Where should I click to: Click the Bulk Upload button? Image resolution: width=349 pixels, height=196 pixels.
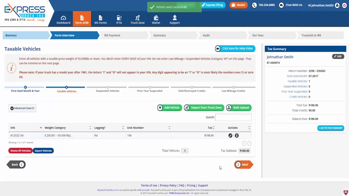239,108
